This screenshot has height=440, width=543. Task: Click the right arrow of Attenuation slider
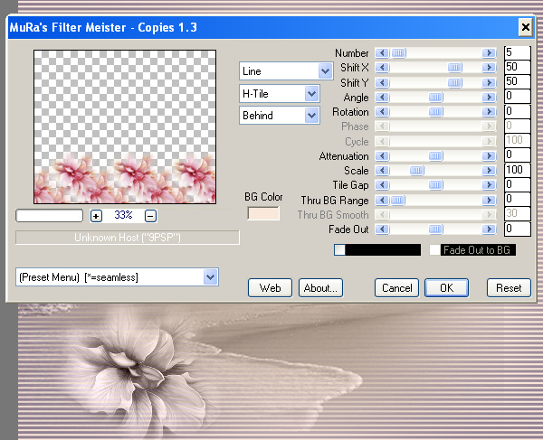(489, 156)
